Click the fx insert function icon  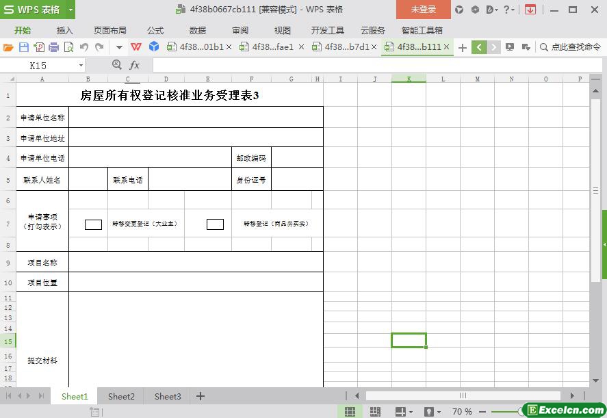[135, 65]
